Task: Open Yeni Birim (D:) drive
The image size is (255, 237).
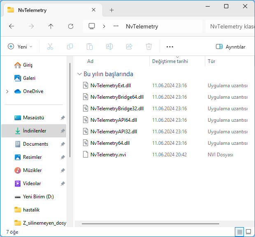Action: click(x=38, y=197)
